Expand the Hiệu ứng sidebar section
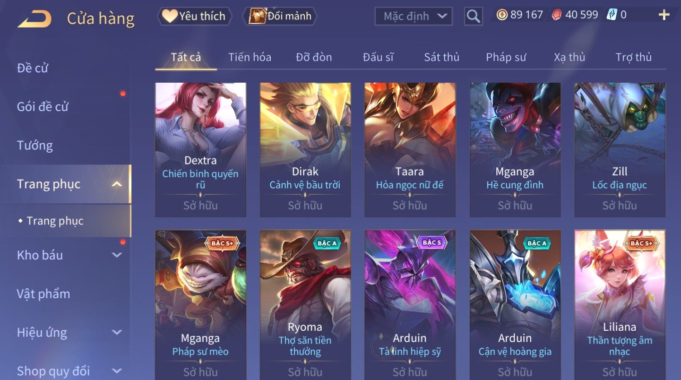Viewport: 681px width, 380px height. [x=117, y=332]
